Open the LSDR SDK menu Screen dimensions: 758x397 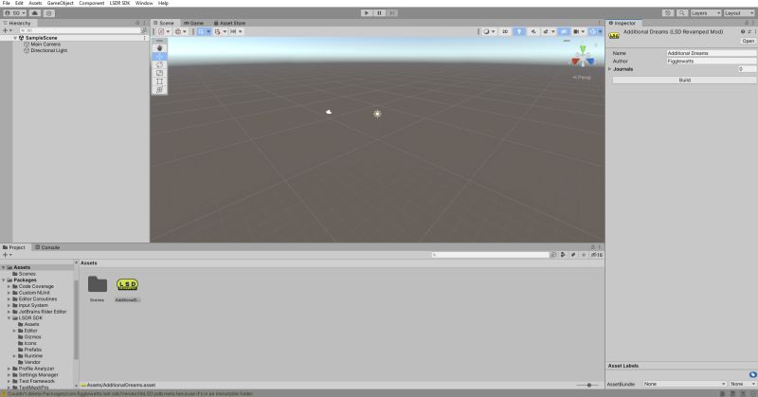tap(119, 3)
